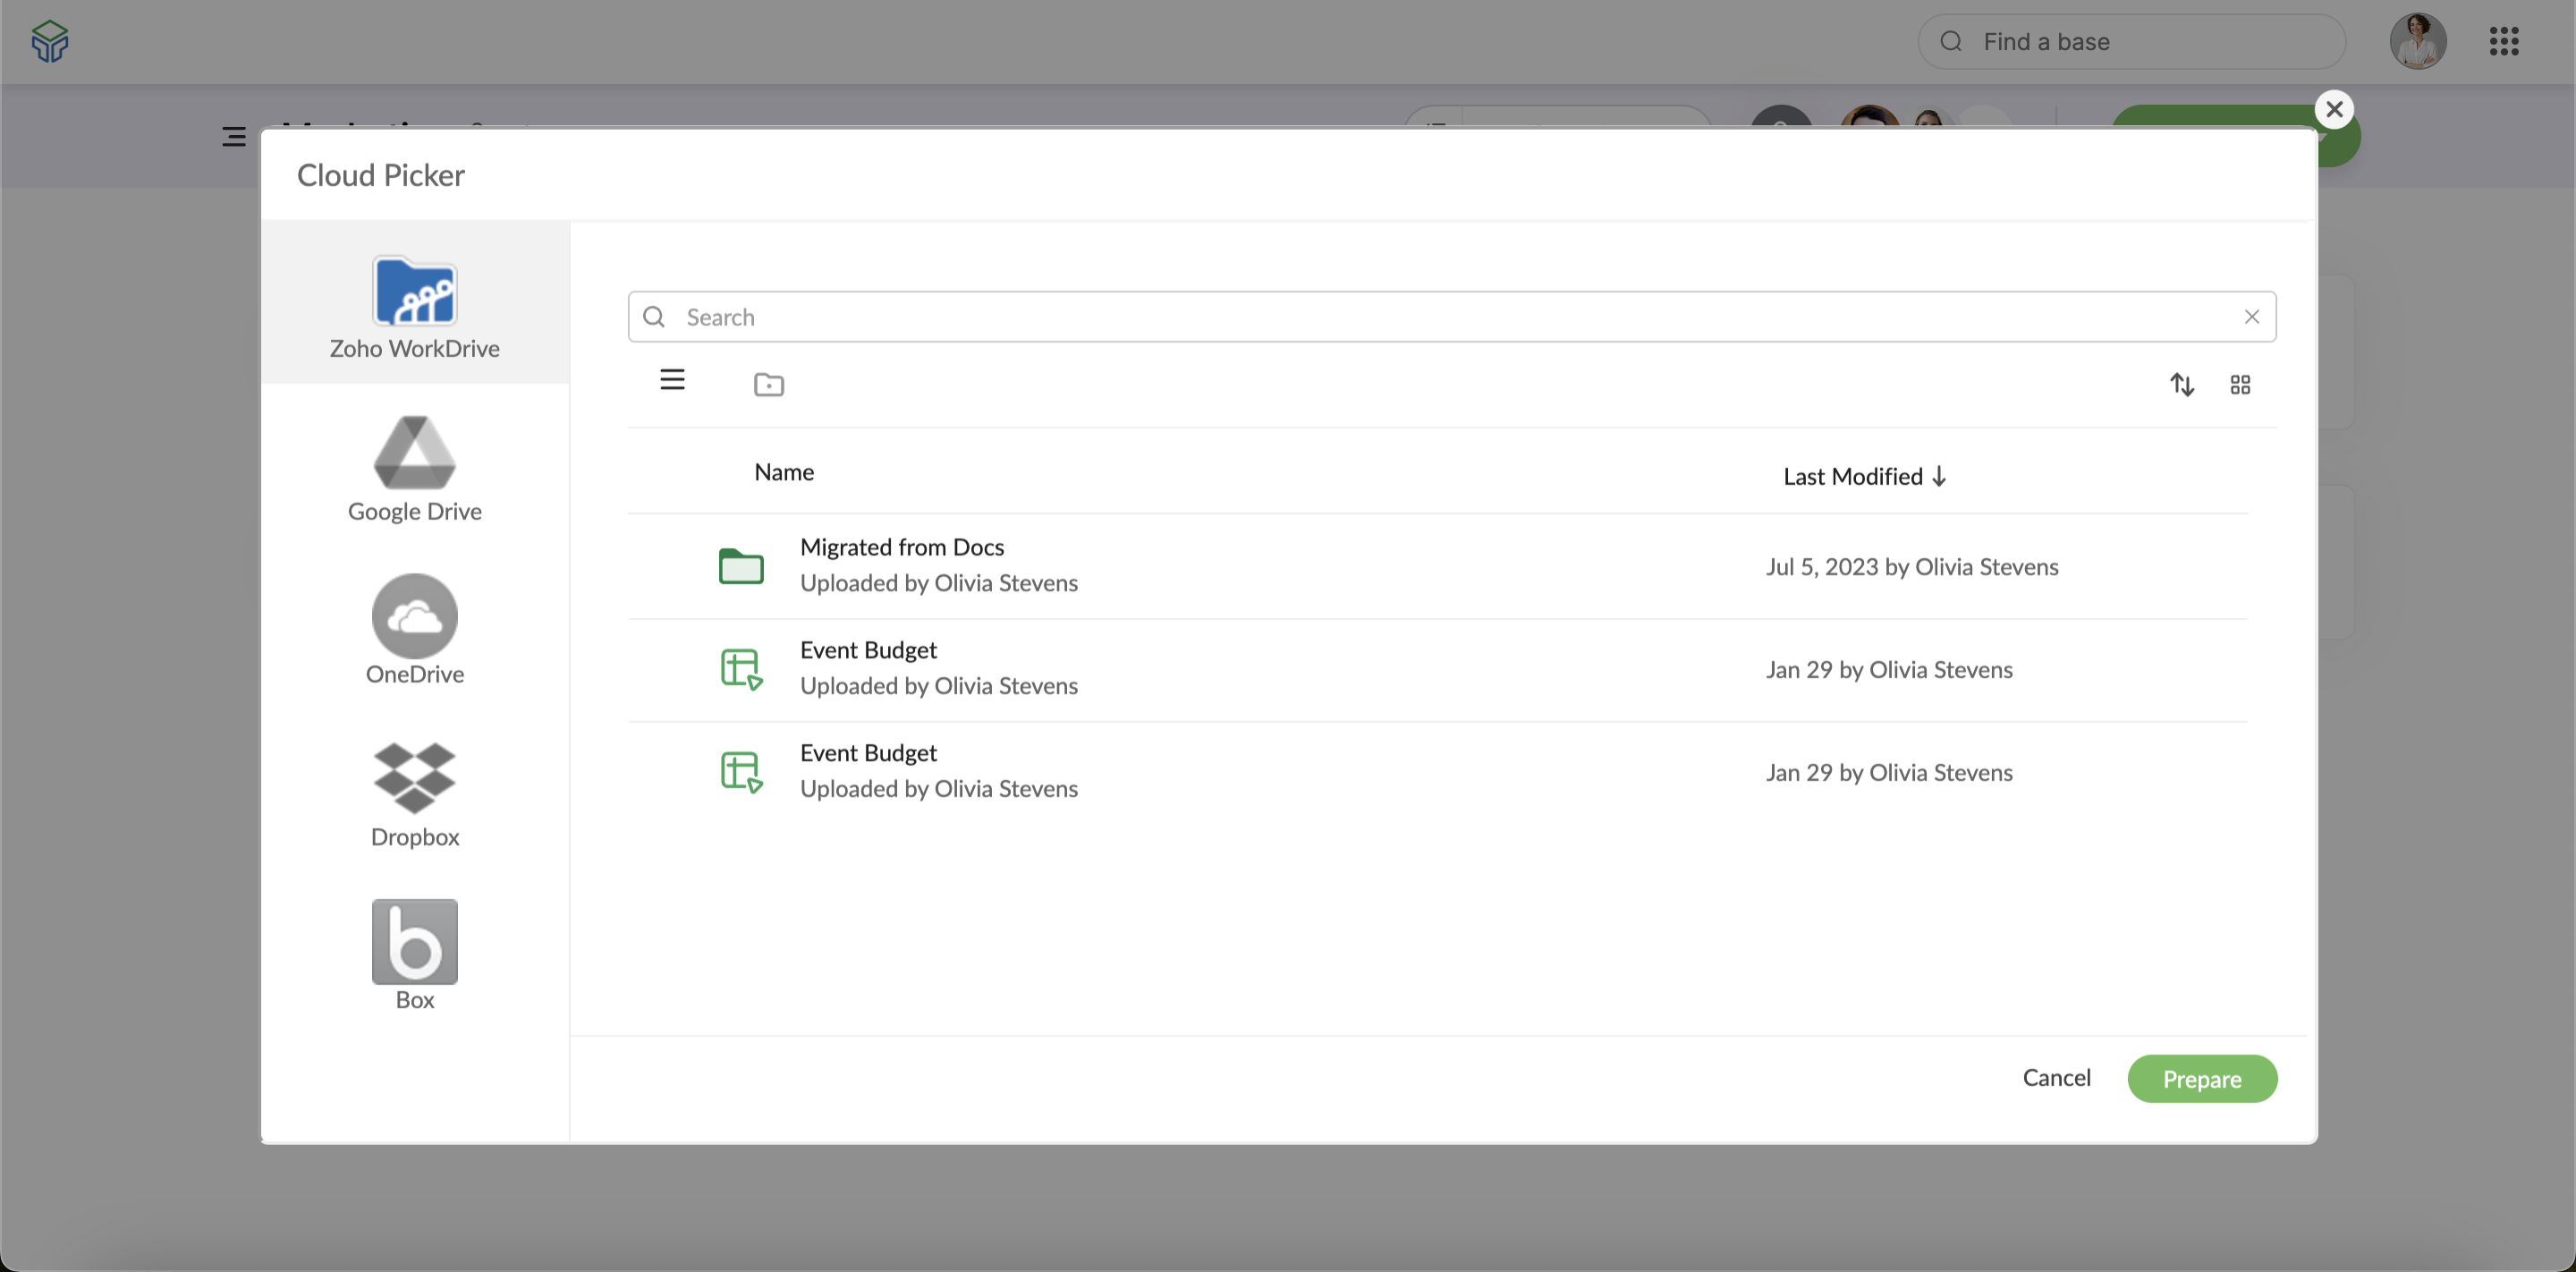2576x1272 pixels.
Task: Cancel the Cloud Picker dialog
Action: 2056,1078
